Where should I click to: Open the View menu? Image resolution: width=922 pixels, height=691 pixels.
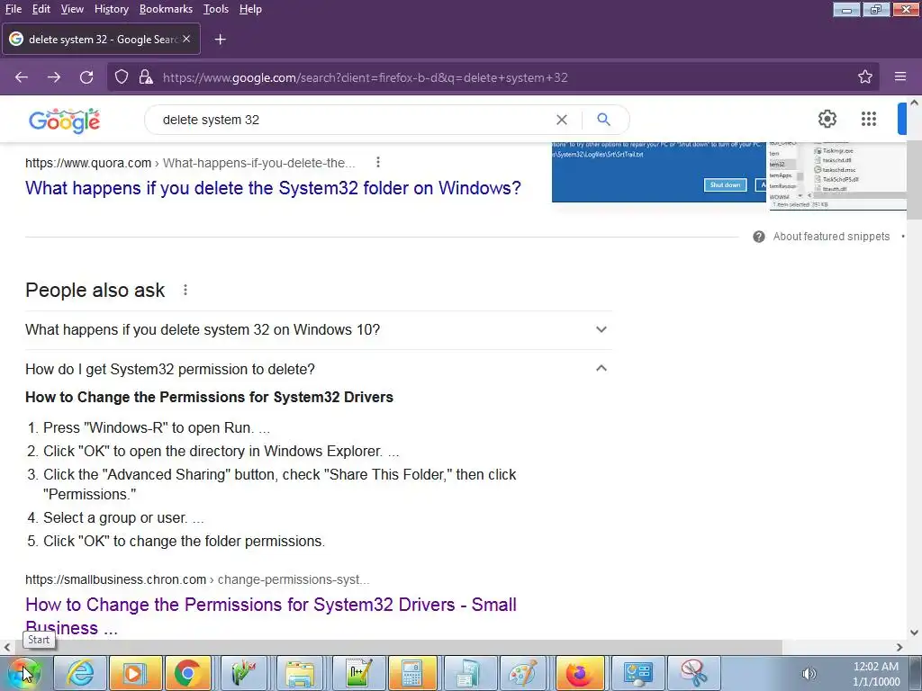pyautogui.click(x=72, y=9)
